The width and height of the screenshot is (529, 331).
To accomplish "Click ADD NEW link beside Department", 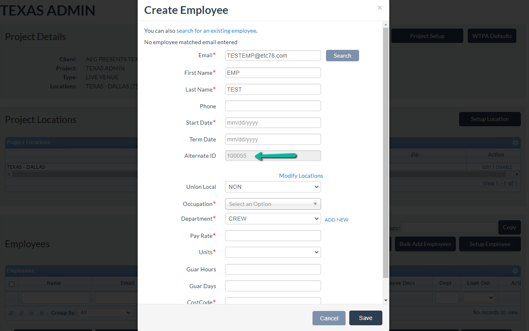I will tap(337, 220).
